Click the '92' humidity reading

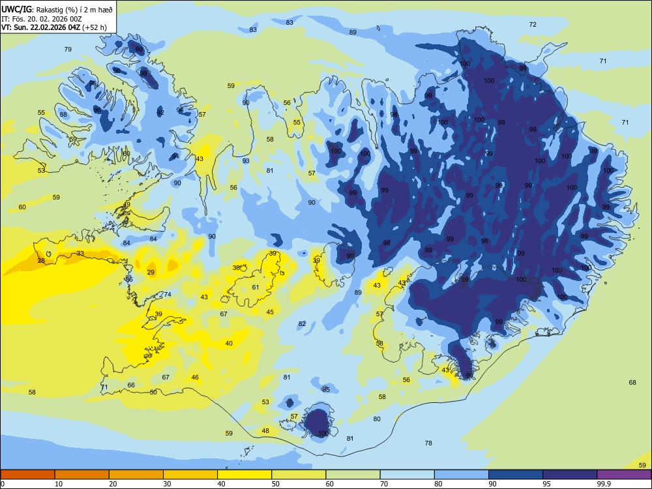[160, 113]
